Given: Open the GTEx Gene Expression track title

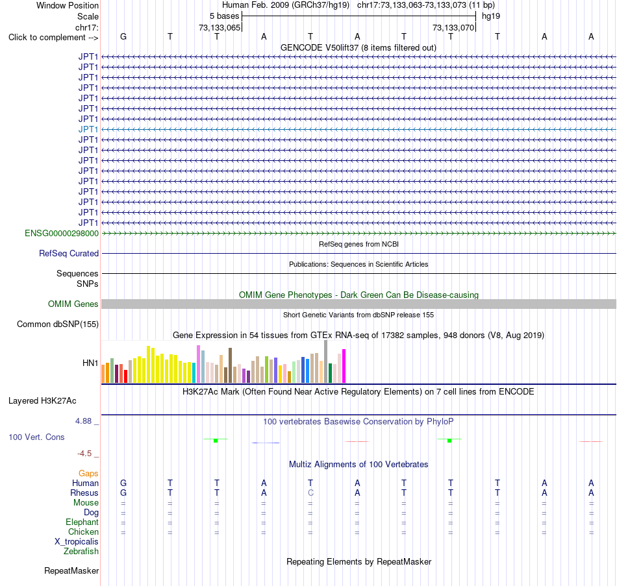Looking at the screenshot, I should point(358,335).
